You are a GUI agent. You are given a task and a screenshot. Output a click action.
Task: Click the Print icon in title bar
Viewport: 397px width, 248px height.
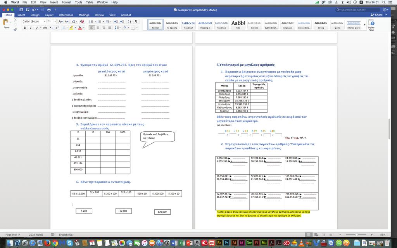point(49,10)
